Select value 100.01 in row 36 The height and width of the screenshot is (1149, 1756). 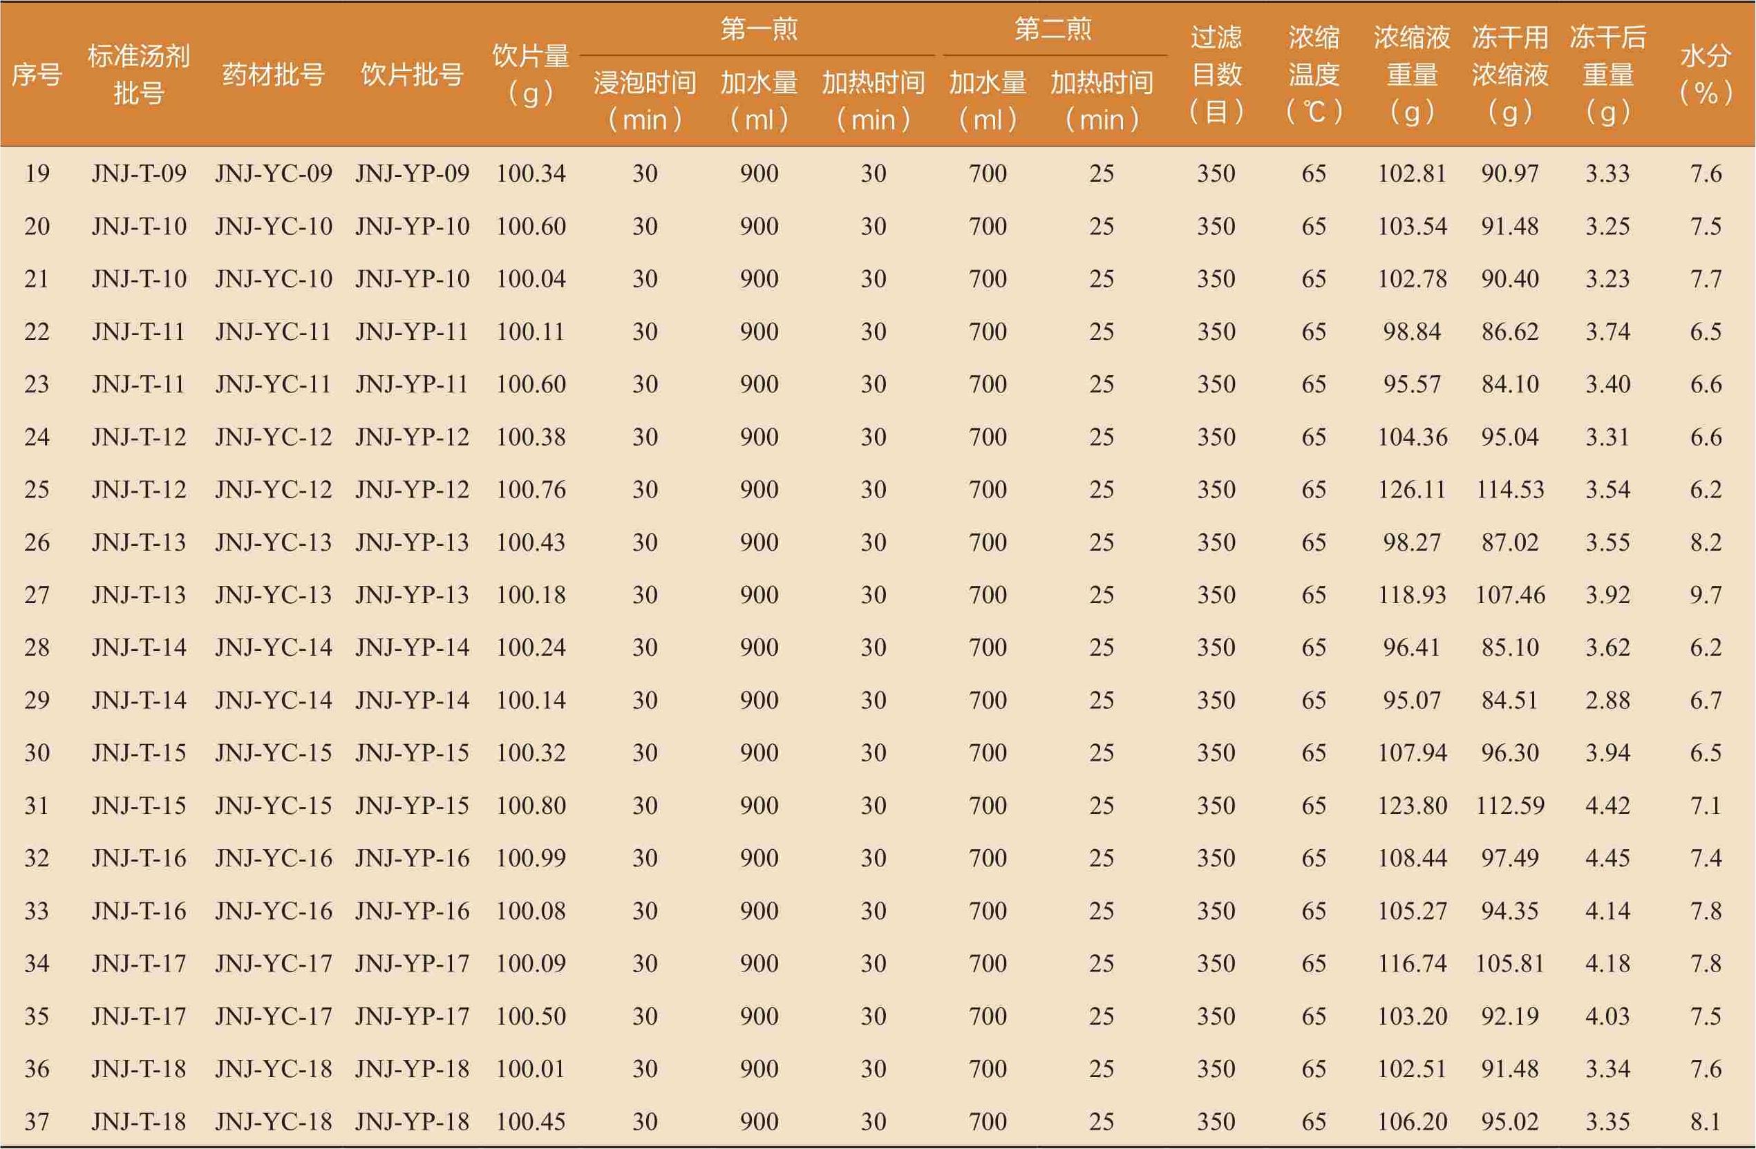click(531, 1069)
